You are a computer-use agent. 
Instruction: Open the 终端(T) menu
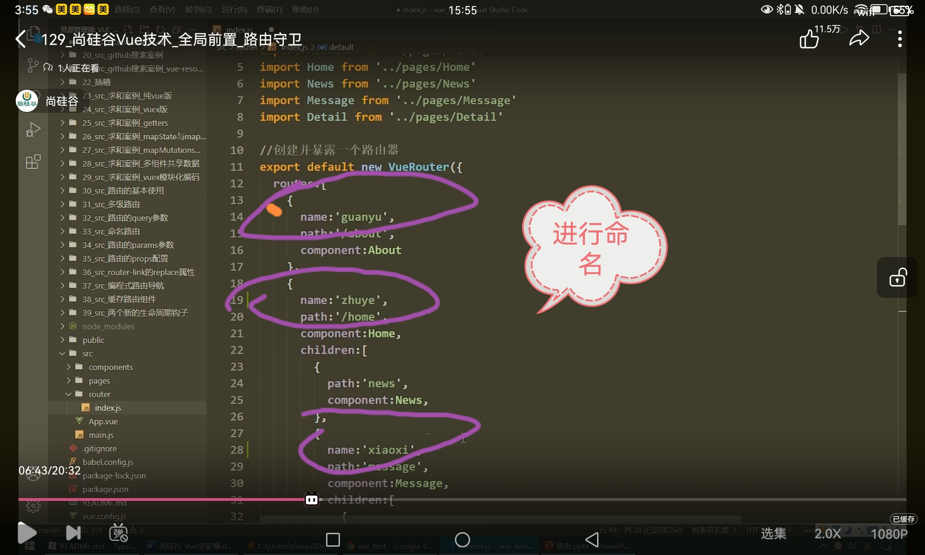point(269,10)
